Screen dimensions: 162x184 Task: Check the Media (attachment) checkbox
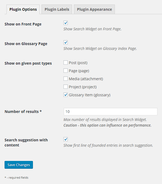(x=66, y=79)
